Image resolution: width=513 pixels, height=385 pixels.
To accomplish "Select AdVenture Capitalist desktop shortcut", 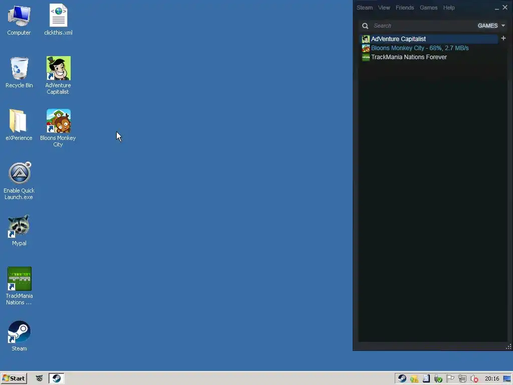I will (x=58, y=75).
